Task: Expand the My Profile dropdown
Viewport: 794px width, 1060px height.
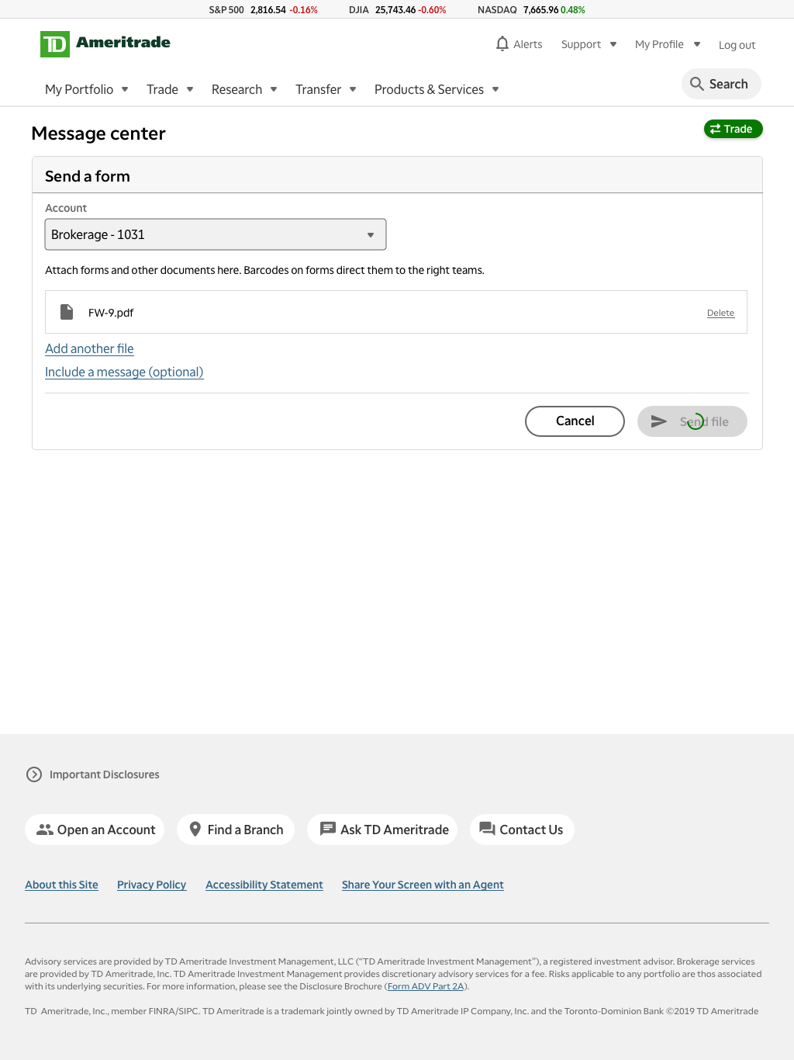Action: click(x=668, y=44)
